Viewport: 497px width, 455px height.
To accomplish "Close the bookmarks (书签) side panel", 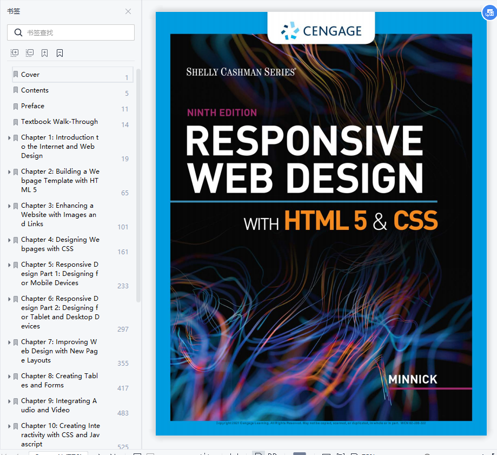I will pyautogui.click(x=128, y=11).
